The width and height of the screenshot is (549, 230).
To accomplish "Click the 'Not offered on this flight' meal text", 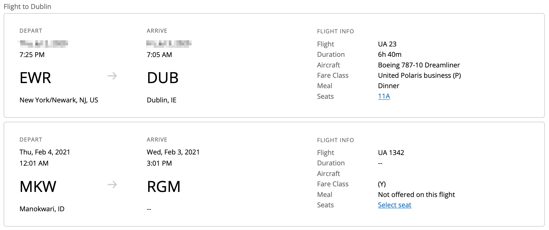I will [x=416, y=195].
